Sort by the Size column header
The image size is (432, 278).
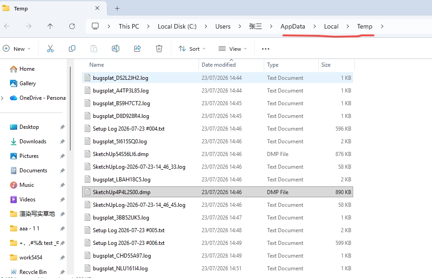pyautogui.click(x=325, y=65)
